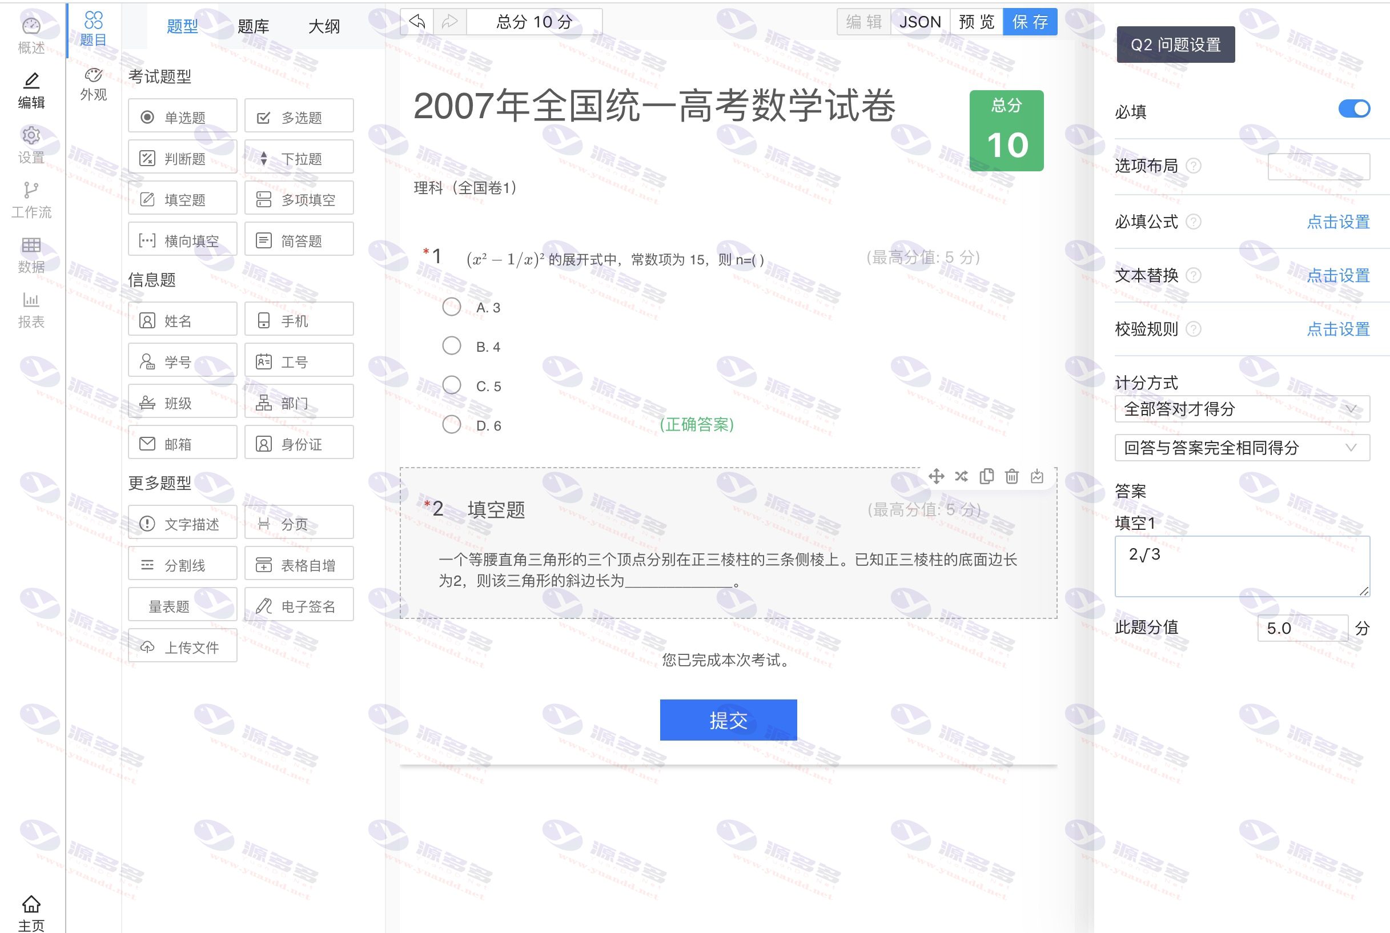Viewport: 1390px width, 933px height.
Task: Open the 预览 preview tab
Action: click(x=977, y=22)
